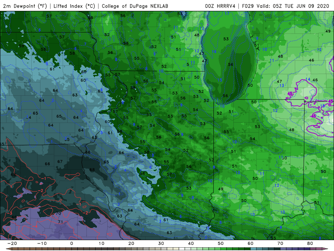Click the dewpoint value 67 on the map

[60, 161]
